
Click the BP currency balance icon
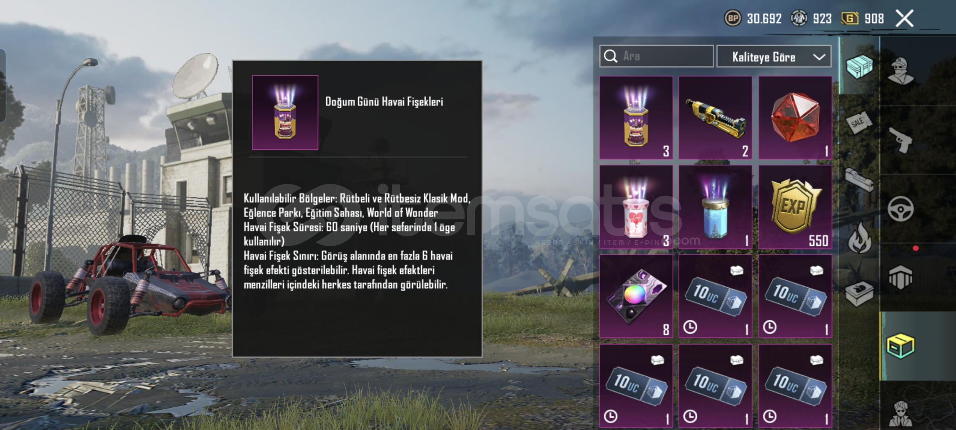(732, 18)
